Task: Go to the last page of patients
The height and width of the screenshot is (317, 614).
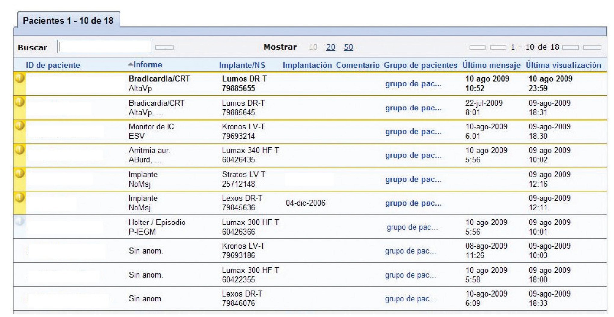Action: pyautogui.click(x=592, y=48)
